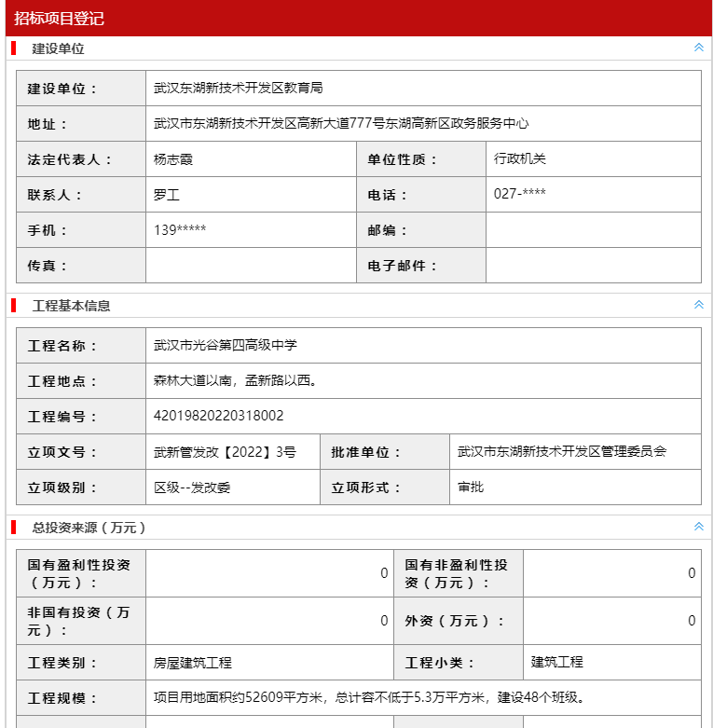Collapse the 工程基本信息 section
This screenshot has width=713, height=728.
(699, 305)
